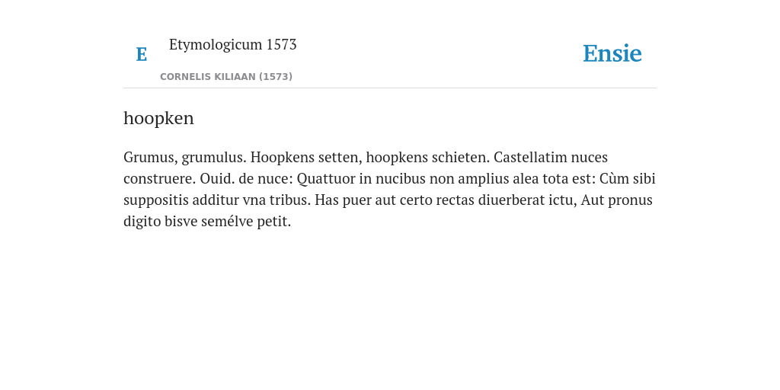The image size is (780, 390).
Task: Click the phrase 'Castellatim nuces'
Action: [551, 157]
